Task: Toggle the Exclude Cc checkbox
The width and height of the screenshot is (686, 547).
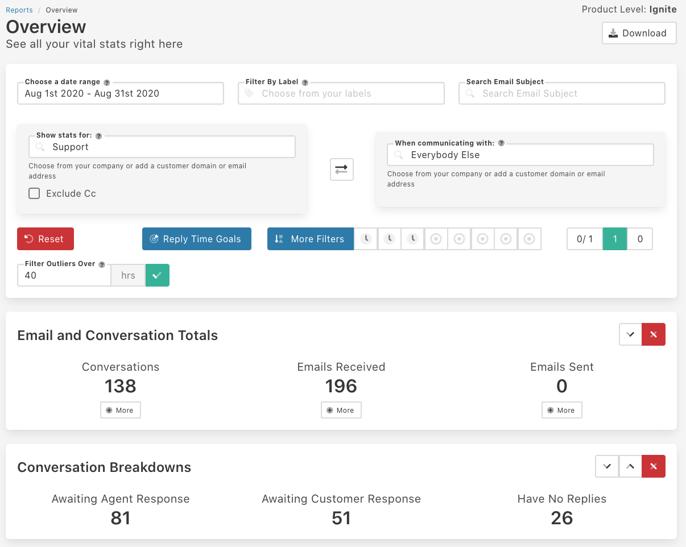Action: (34, 193)
